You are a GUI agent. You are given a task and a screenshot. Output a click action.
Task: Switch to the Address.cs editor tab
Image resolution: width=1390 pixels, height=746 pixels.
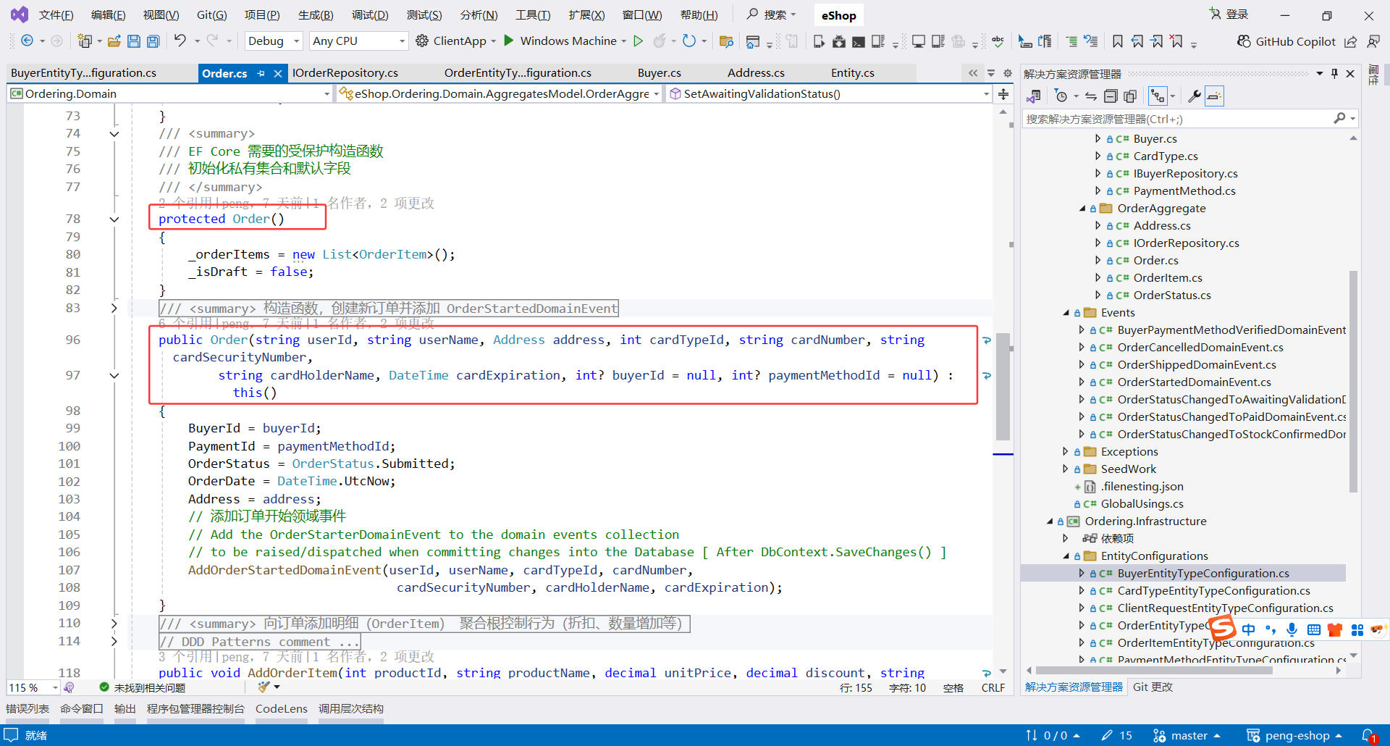point(756,73)
